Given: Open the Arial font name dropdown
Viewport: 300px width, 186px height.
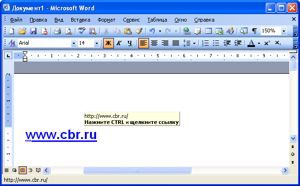Looking at the screenshot, I should [74, 43].
